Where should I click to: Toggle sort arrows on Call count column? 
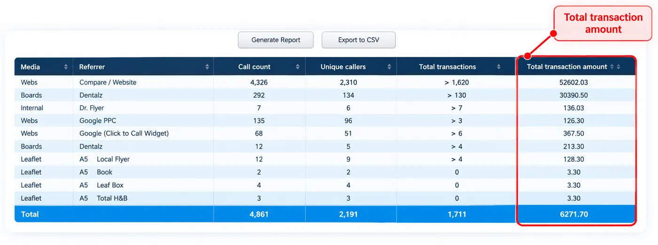(298, 67)
